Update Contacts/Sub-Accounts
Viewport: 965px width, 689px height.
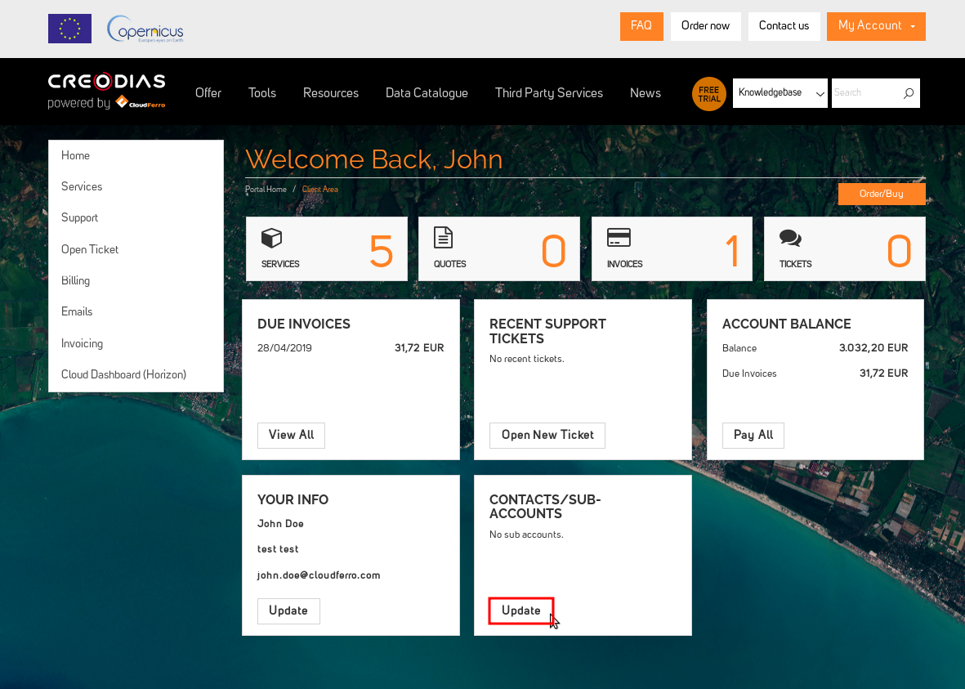click(x=520, y=611)
